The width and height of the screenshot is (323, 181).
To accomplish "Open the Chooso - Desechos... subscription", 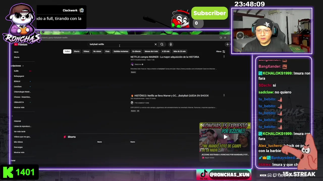I will [22, 97].
